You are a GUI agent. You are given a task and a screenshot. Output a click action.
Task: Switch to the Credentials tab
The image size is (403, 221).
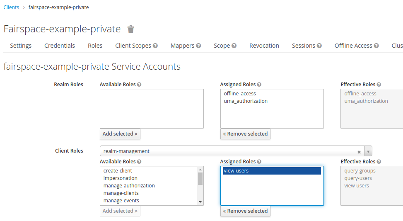(x=60, y=46)
